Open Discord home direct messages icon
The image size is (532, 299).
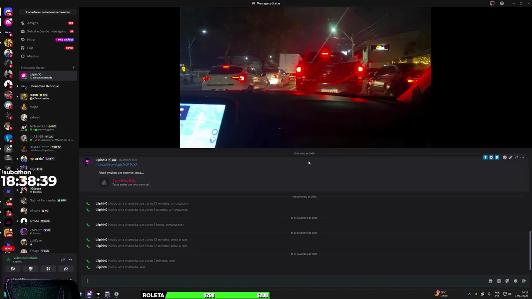pyautogui.click(x=8, y=12)
